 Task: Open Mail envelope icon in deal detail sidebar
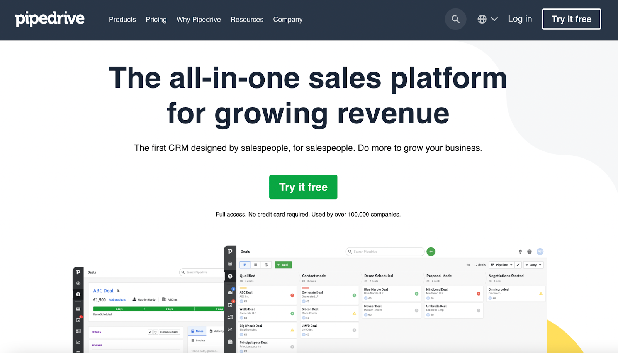pos(78,309)
